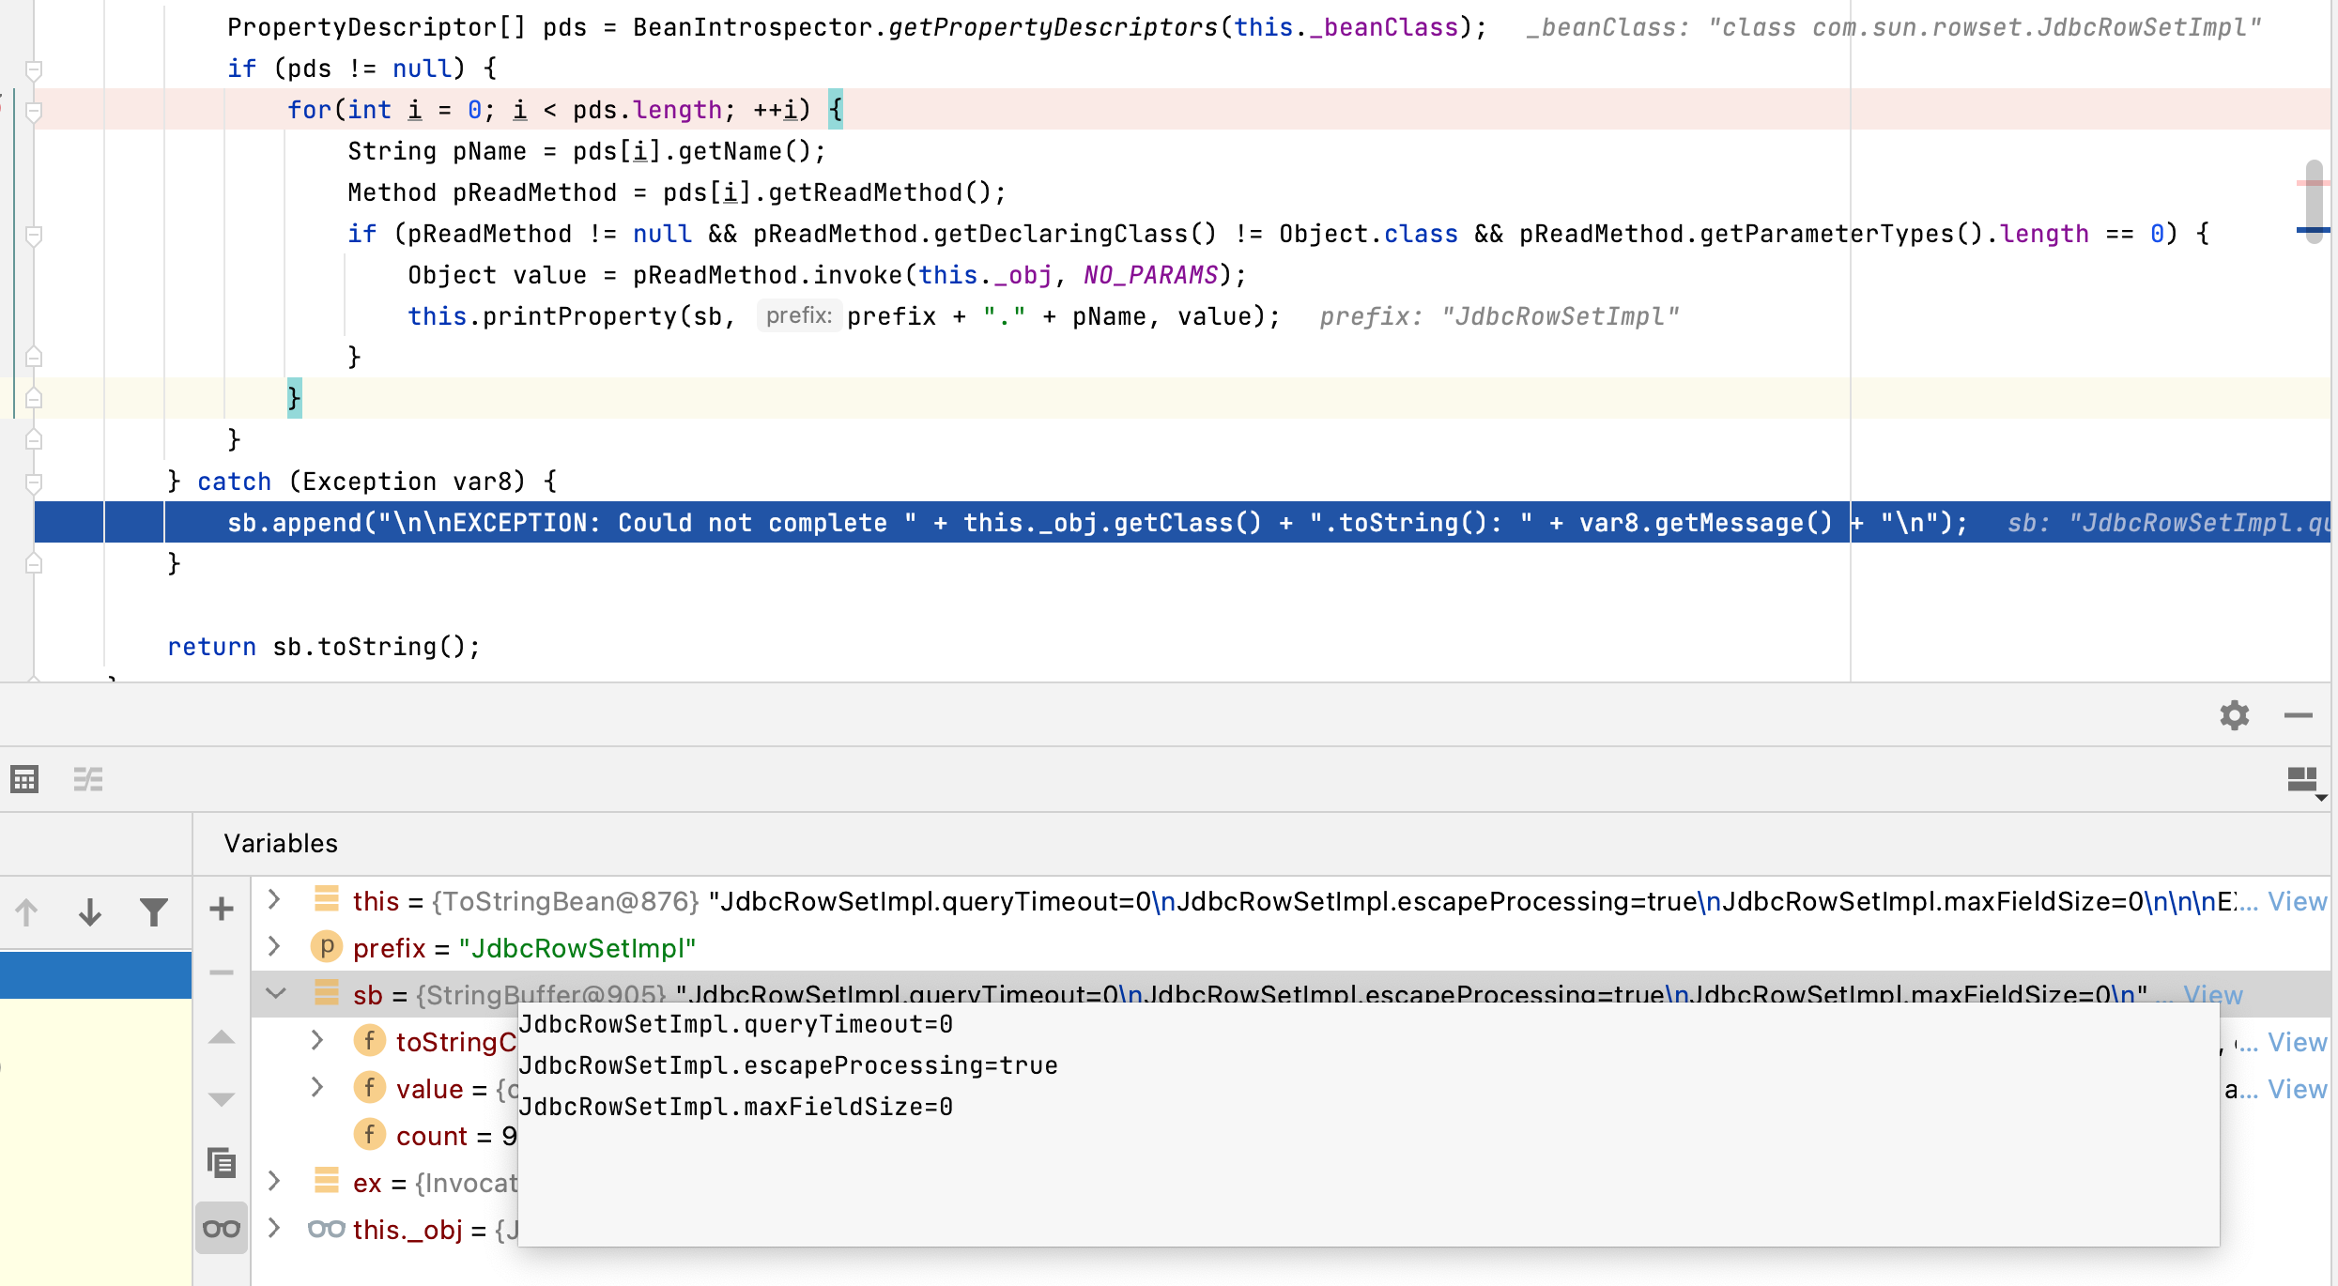This screenshot has height=1286, width=2338.
Task: Collapse the sb StringBuffer variable node
Action: (x=276, y=993)
